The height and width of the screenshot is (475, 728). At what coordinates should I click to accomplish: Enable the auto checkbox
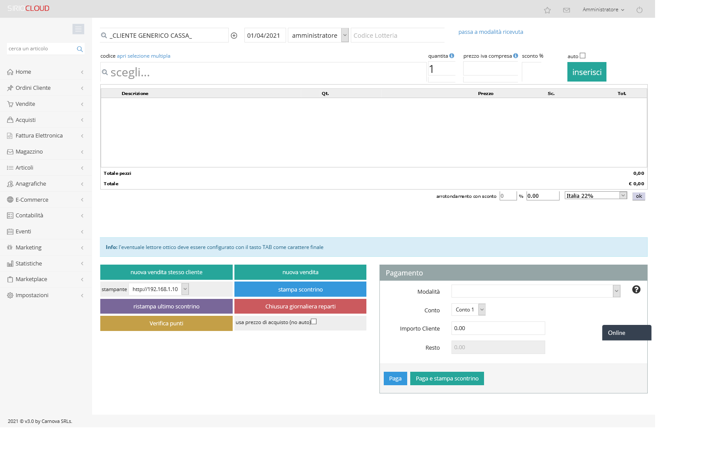583,56
